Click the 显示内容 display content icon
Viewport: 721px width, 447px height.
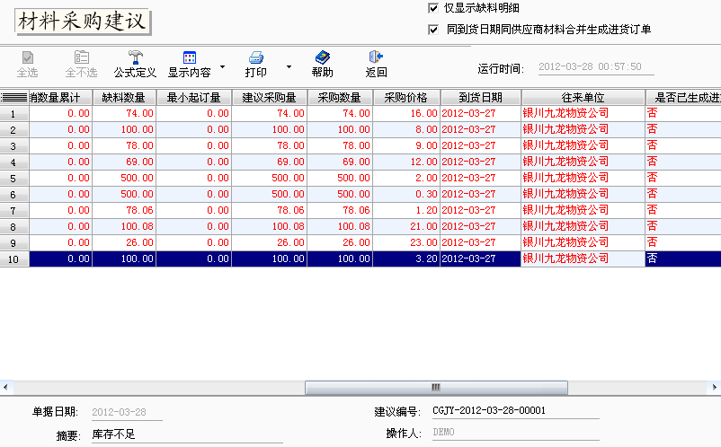pyautogui.click(x=190, y=57)
